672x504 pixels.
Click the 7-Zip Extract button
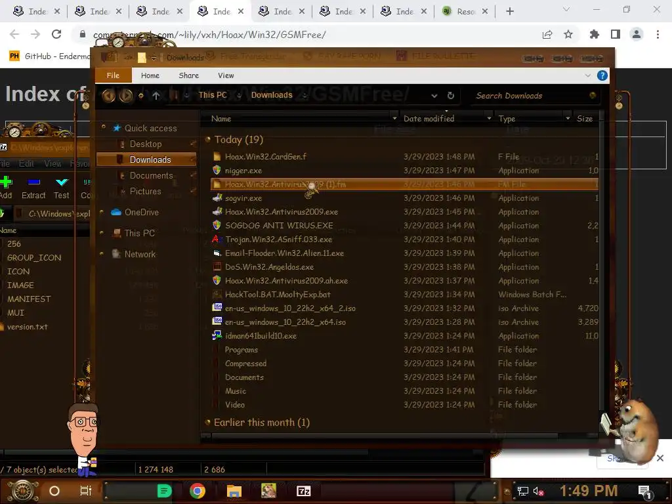33,187
